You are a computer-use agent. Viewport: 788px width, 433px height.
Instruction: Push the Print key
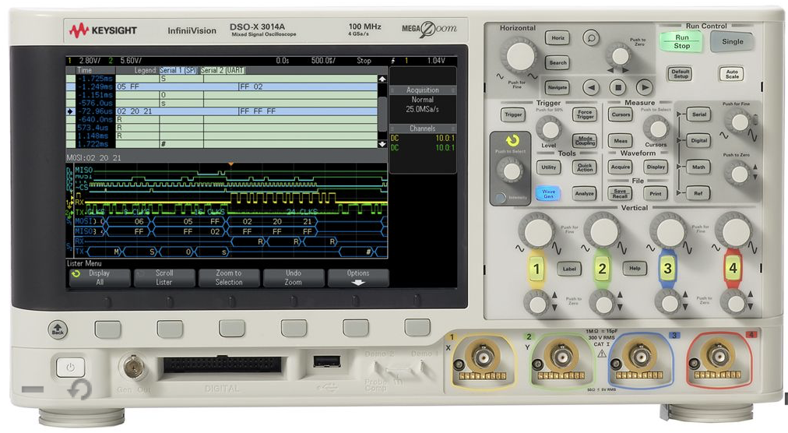tap(656, 194)
